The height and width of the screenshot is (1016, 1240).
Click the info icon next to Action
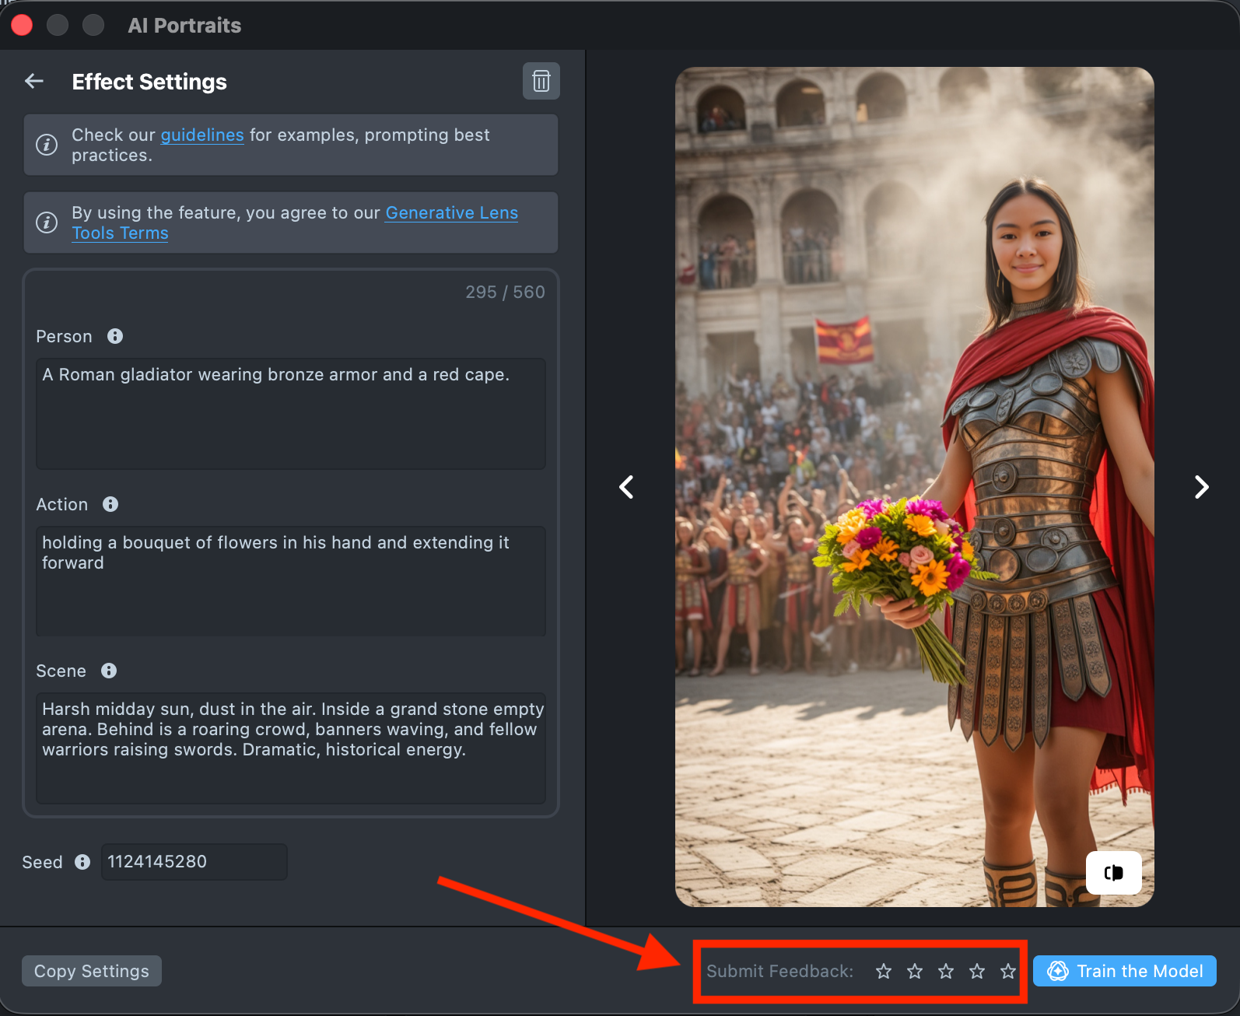coord(110,504)
